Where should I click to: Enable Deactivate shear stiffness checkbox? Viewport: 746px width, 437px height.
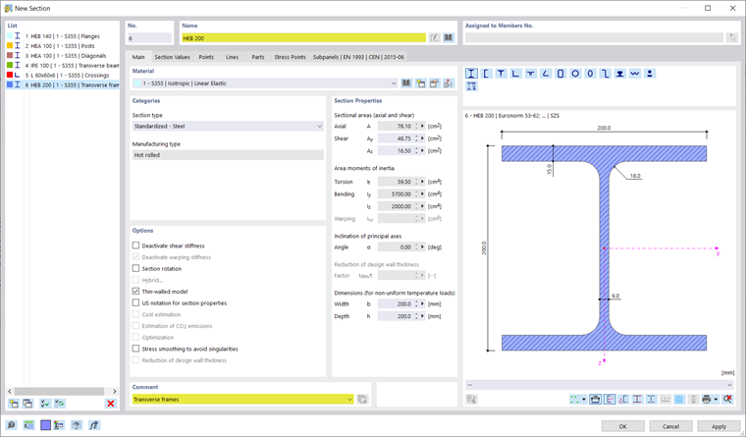135,246
